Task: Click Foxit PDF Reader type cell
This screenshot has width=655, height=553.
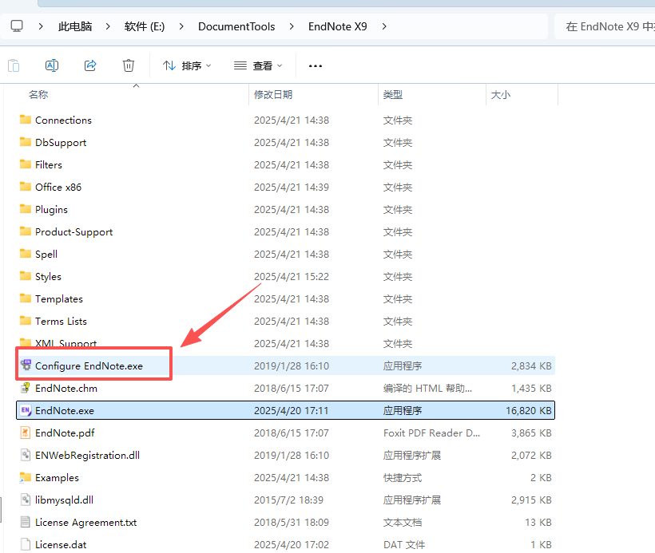Action: click(x=431, y=433)
